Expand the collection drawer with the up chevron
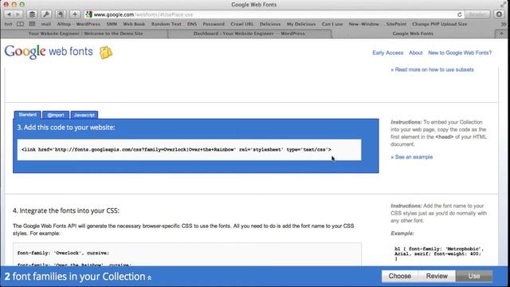 pos(149,277)
